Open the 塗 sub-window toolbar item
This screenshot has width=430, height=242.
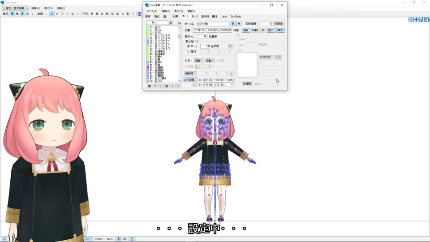tap(118, 14)
